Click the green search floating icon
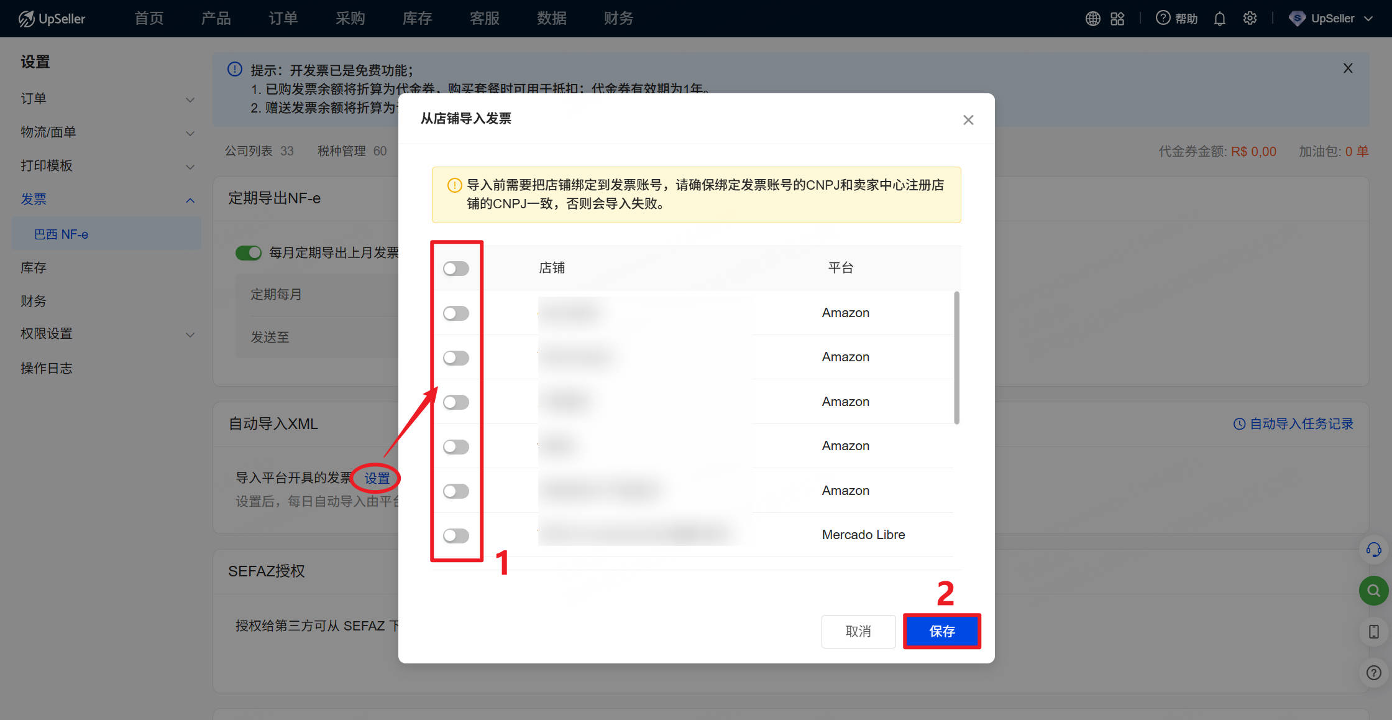Viewport: 1392px width, 720px height. point(1373,591)
